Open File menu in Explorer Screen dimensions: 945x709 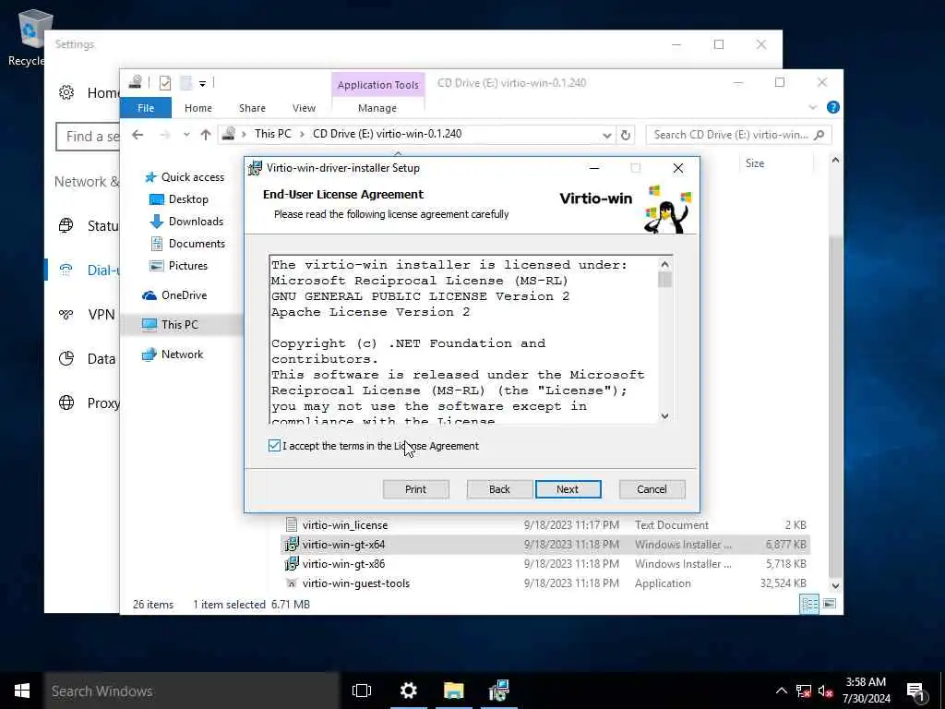click(146, 108)
